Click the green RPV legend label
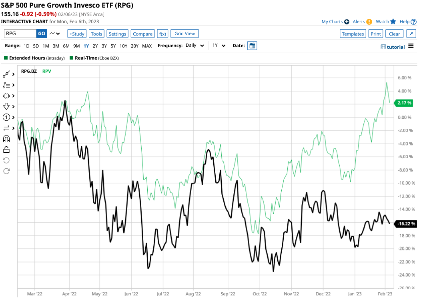 pos(46,71)
